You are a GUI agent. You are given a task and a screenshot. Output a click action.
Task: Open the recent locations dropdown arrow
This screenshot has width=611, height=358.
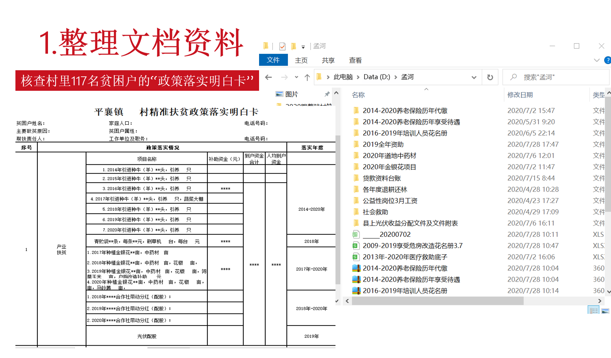(x=296, y=77)
